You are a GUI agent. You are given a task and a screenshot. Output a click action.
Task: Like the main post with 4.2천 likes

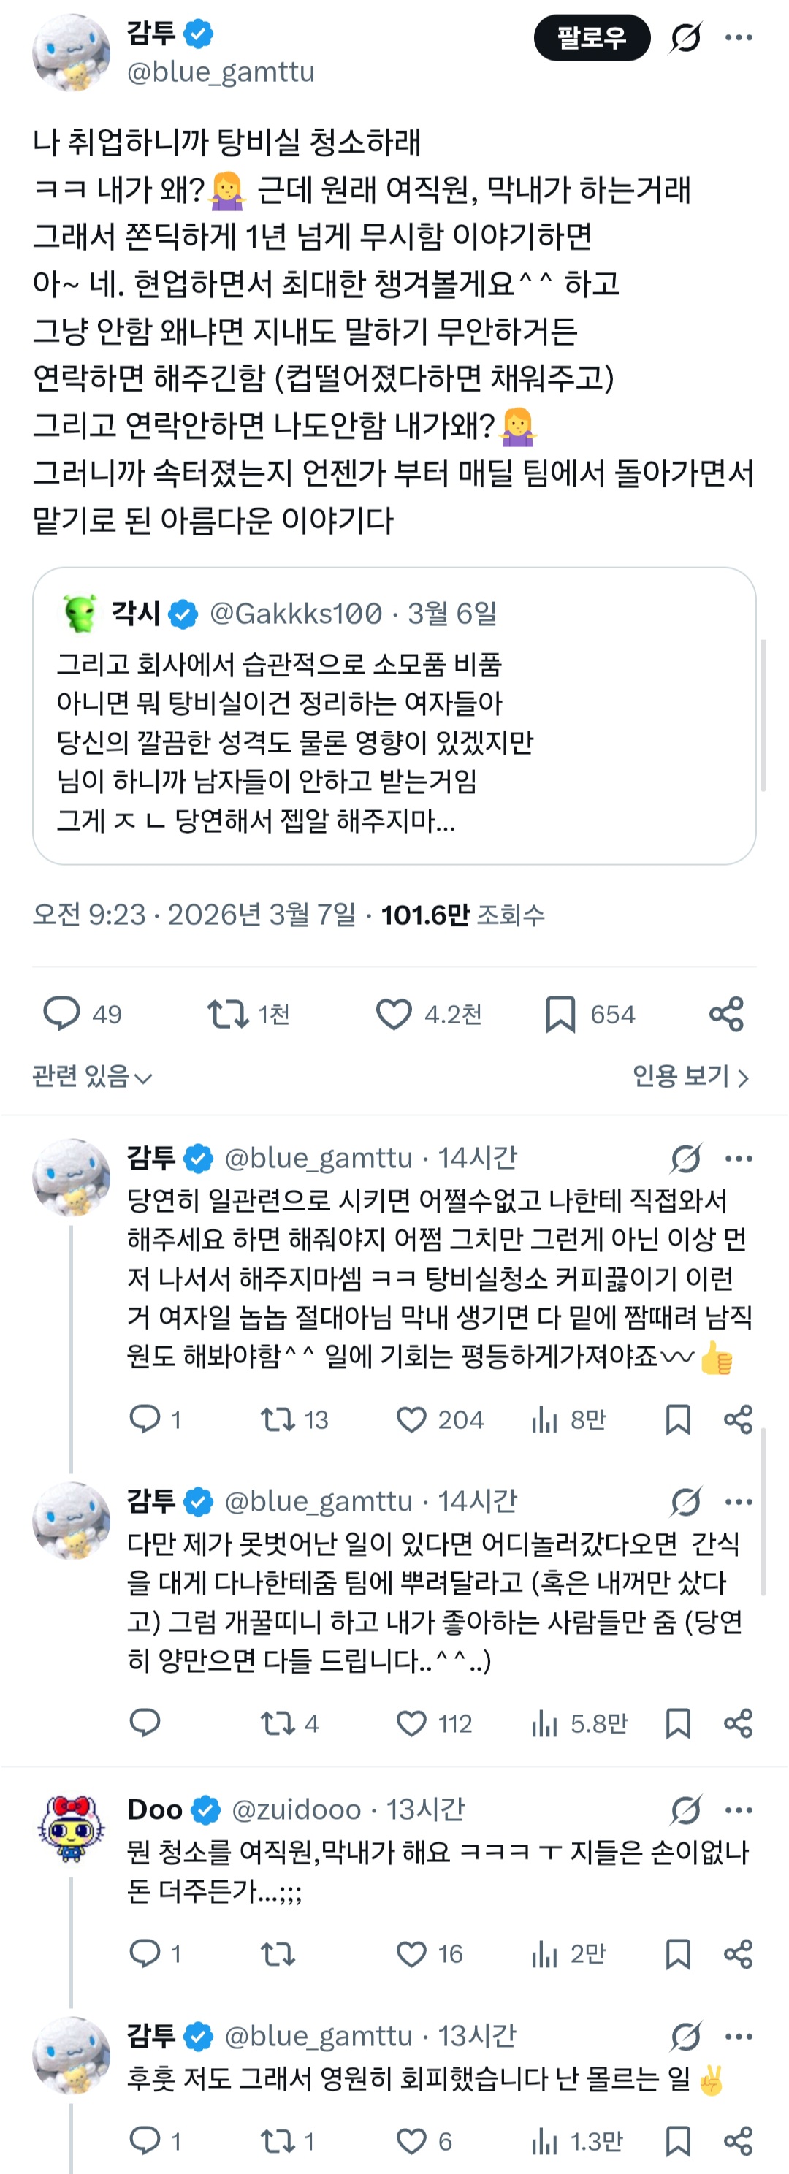pos(393,1013)
